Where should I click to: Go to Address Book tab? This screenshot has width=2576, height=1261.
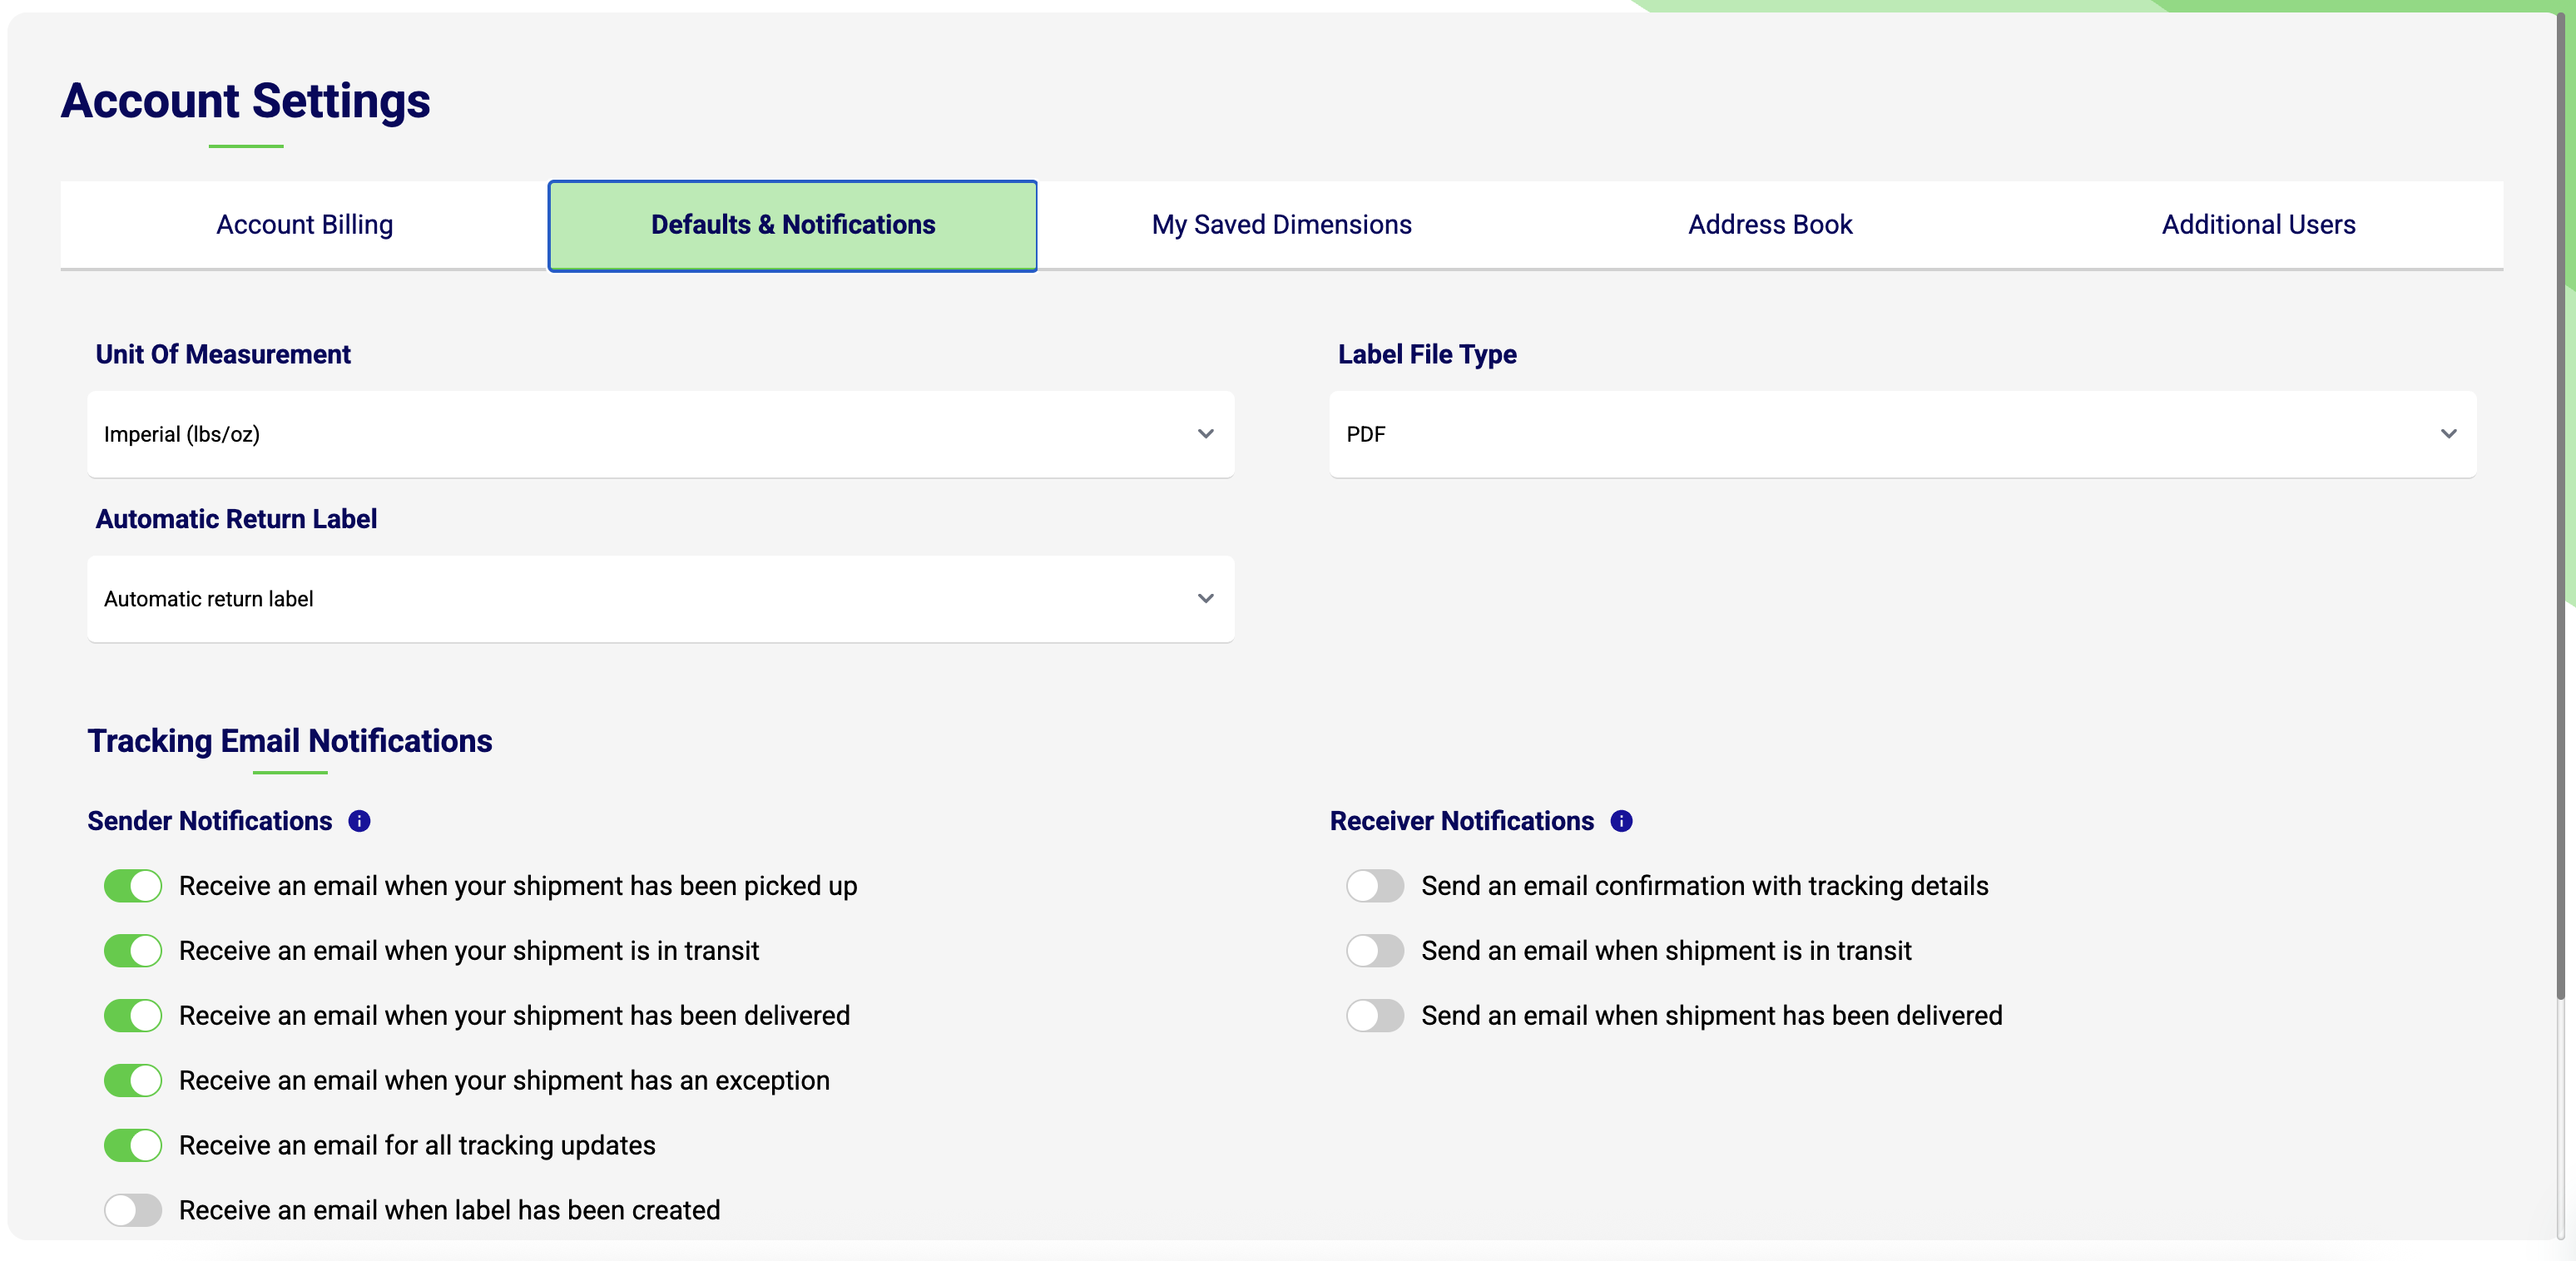coord(1770,225)
